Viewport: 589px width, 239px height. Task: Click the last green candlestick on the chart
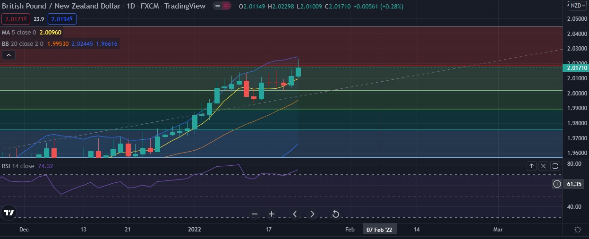click(299, 72)
